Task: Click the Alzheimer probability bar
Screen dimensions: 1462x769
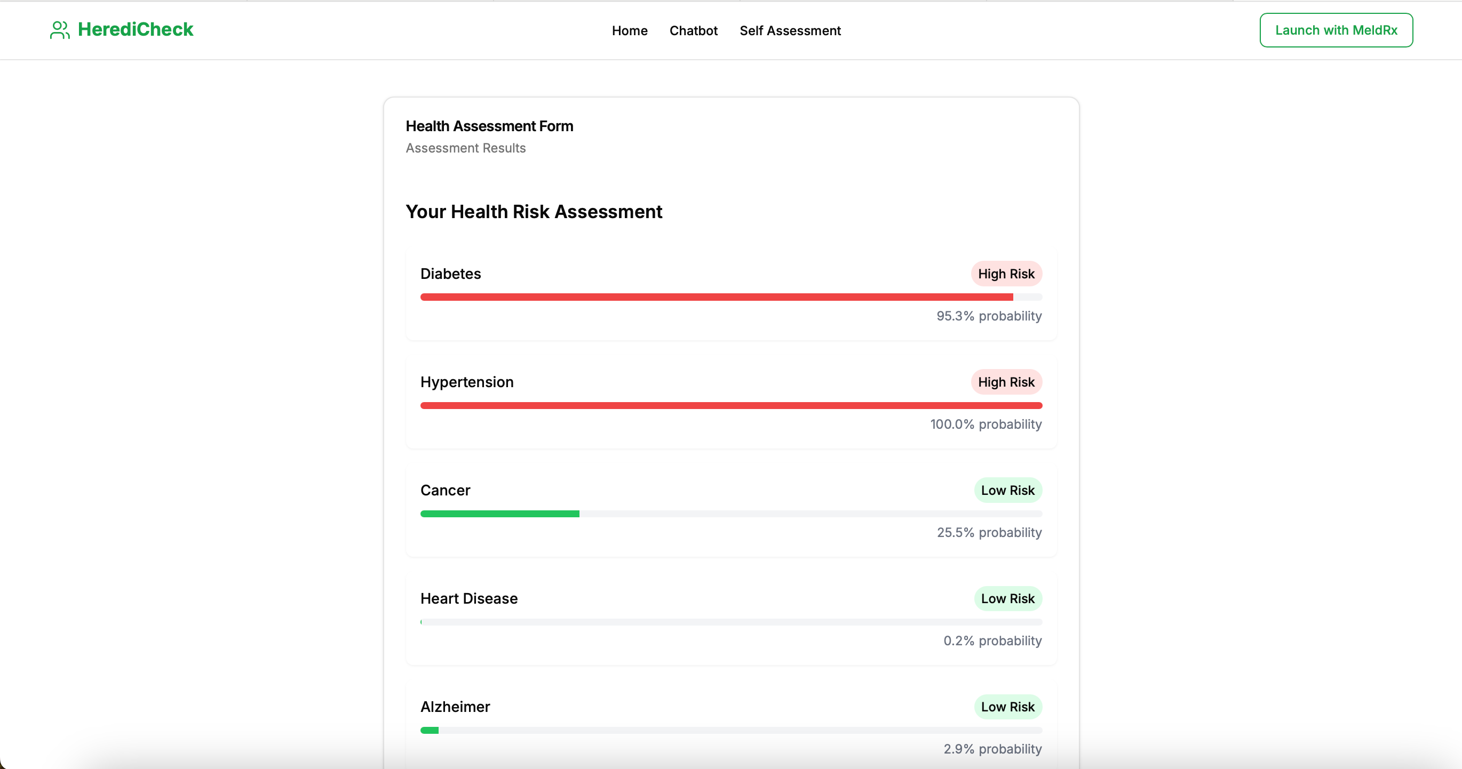Action: click(x=731, y=731)
